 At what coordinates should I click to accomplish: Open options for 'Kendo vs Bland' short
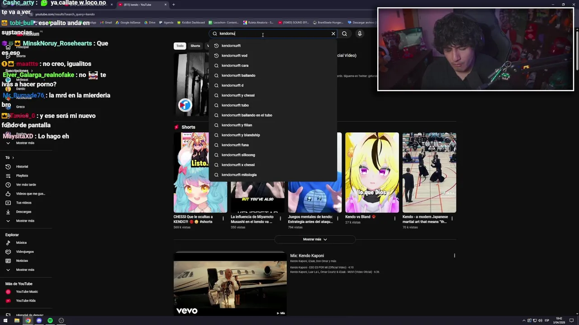pyautogui.click(x=394, y=218)
